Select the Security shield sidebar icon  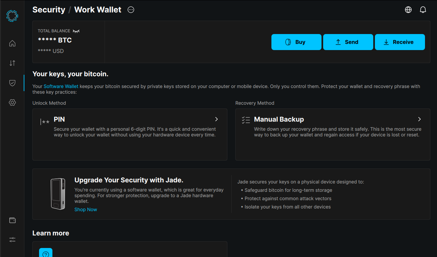point(12,83)
